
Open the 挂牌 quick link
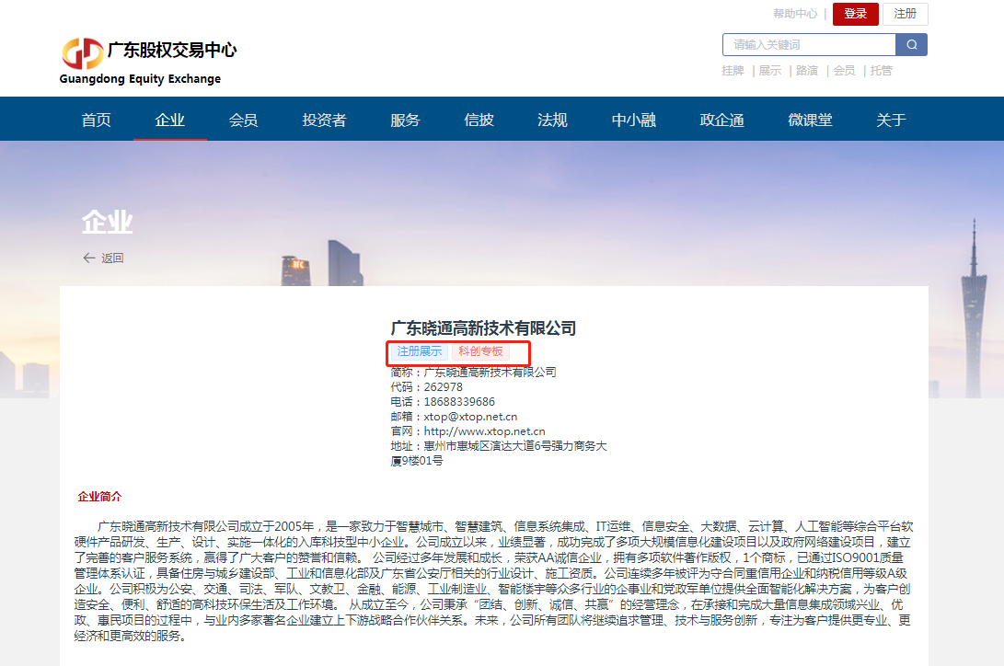(733, 70)
